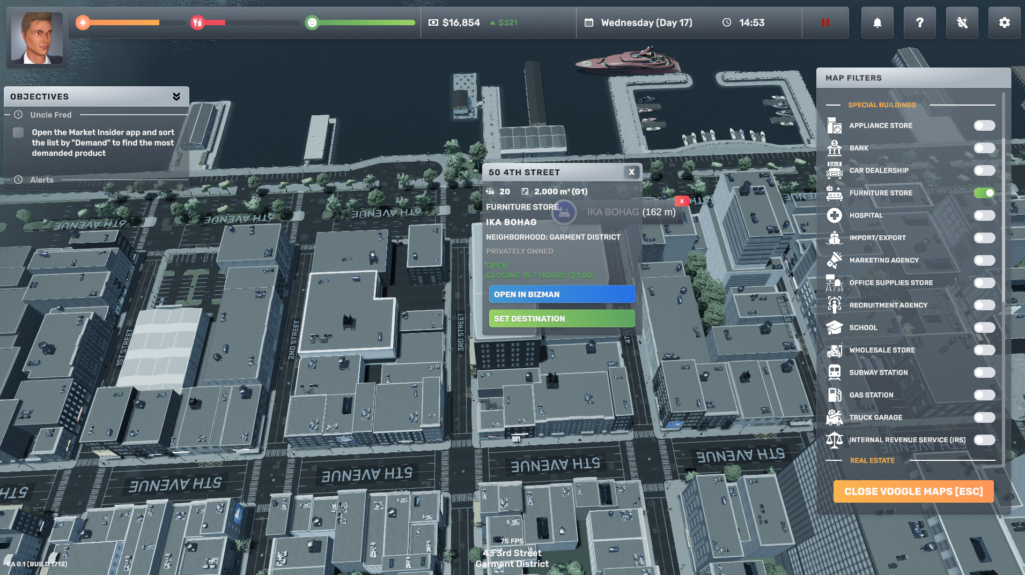Expand the Uncle Fred objective section
The height and width of the screenshot is (575, 1025).
click(50, 115)
